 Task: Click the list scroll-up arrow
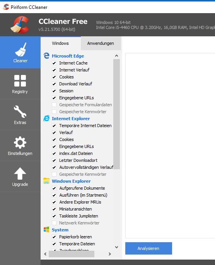(x=116, y=56)
